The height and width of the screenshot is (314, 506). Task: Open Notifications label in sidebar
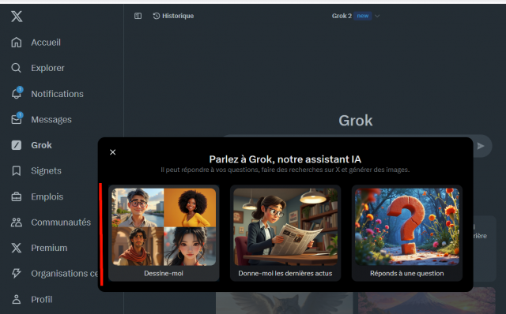57,94
